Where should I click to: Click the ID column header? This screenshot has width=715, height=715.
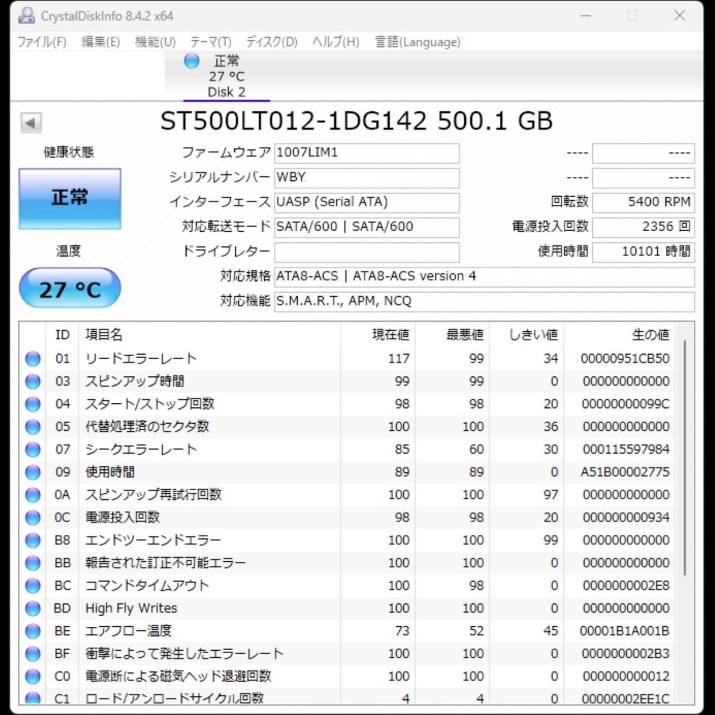coord(62,335)
